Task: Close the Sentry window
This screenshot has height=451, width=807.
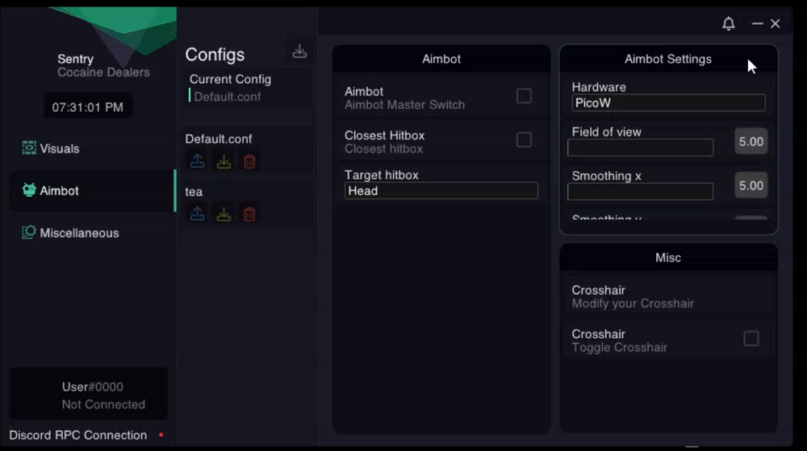Action: [x=775, y=23]
